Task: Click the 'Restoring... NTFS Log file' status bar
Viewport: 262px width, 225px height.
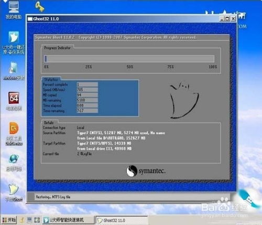Action: tap(132, 197)
